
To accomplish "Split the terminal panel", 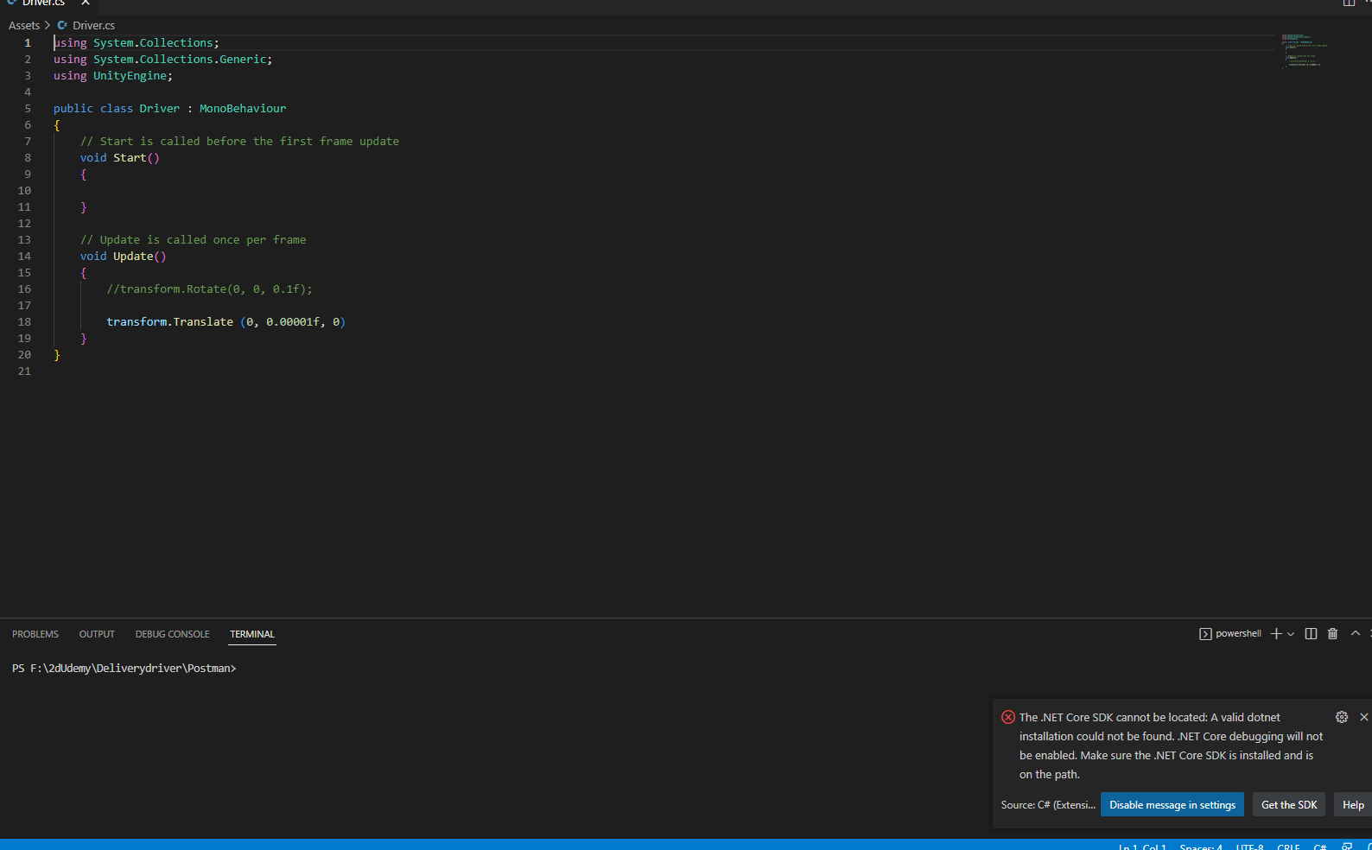I will coord(1311,634).
